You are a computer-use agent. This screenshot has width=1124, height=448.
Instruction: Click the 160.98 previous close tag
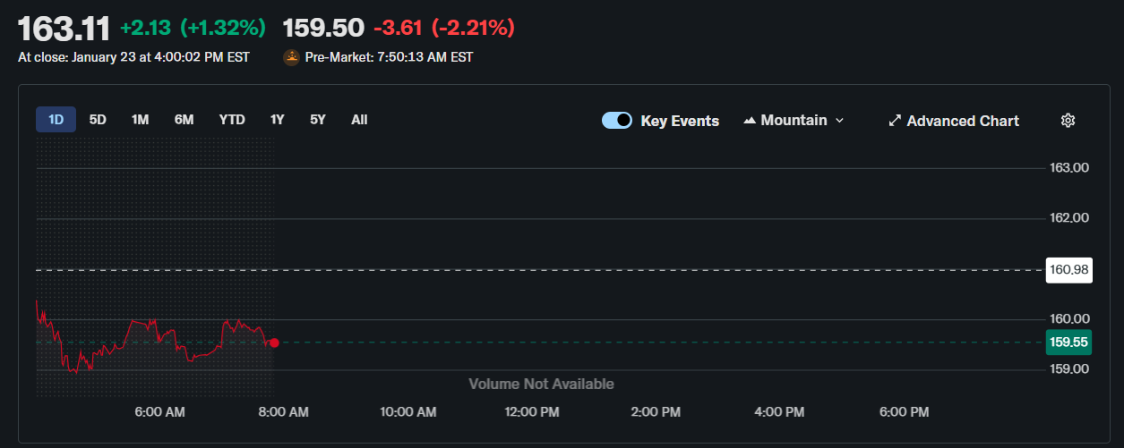click(1068, 269)
